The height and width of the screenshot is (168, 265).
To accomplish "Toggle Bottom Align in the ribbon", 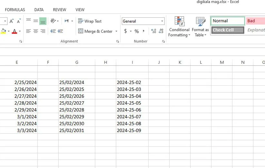I will tap(43, 21).
